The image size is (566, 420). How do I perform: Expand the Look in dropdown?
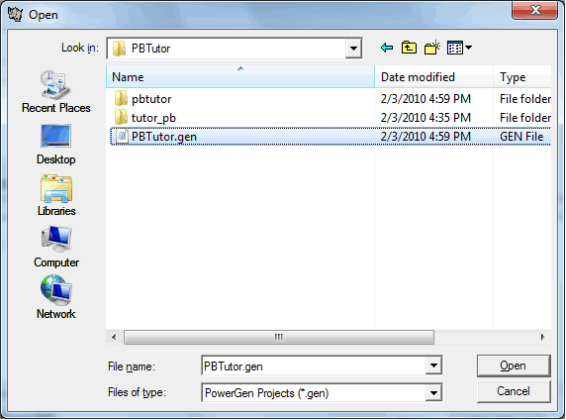pos(353,49)
